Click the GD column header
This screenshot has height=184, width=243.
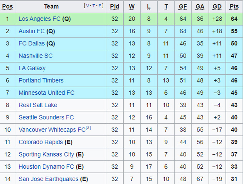tap(217, 6)
